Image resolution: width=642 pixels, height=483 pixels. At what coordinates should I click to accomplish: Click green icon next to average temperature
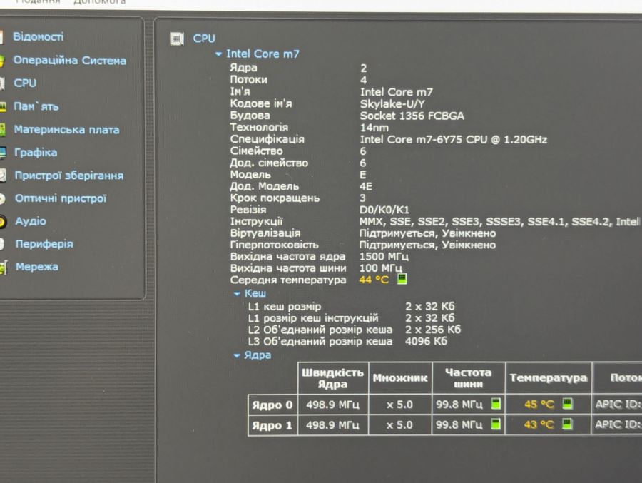(402, 279)
